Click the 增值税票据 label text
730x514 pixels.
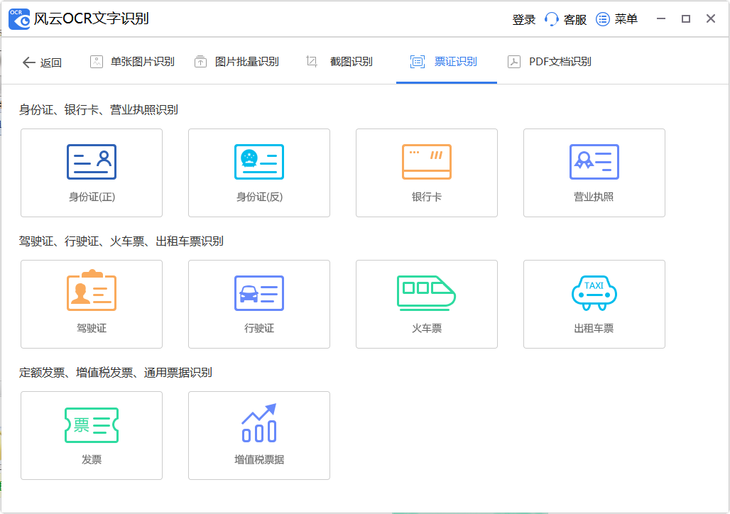[x=259, y=459]
